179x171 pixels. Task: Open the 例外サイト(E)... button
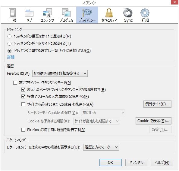click(x=157, y=104)
